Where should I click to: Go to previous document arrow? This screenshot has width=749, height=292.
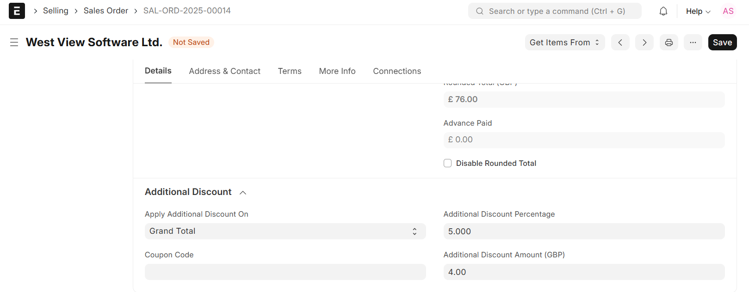[620, 43]
